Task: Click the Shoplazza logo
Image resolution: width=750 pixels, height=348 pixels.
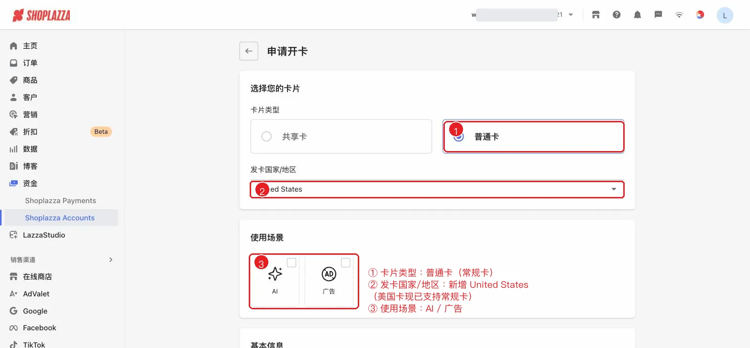Action: click(42, 15)
